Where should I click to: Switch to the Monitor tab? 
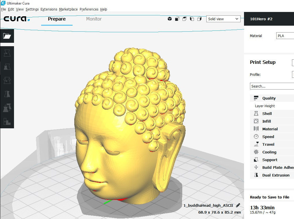tap(94, 19)
